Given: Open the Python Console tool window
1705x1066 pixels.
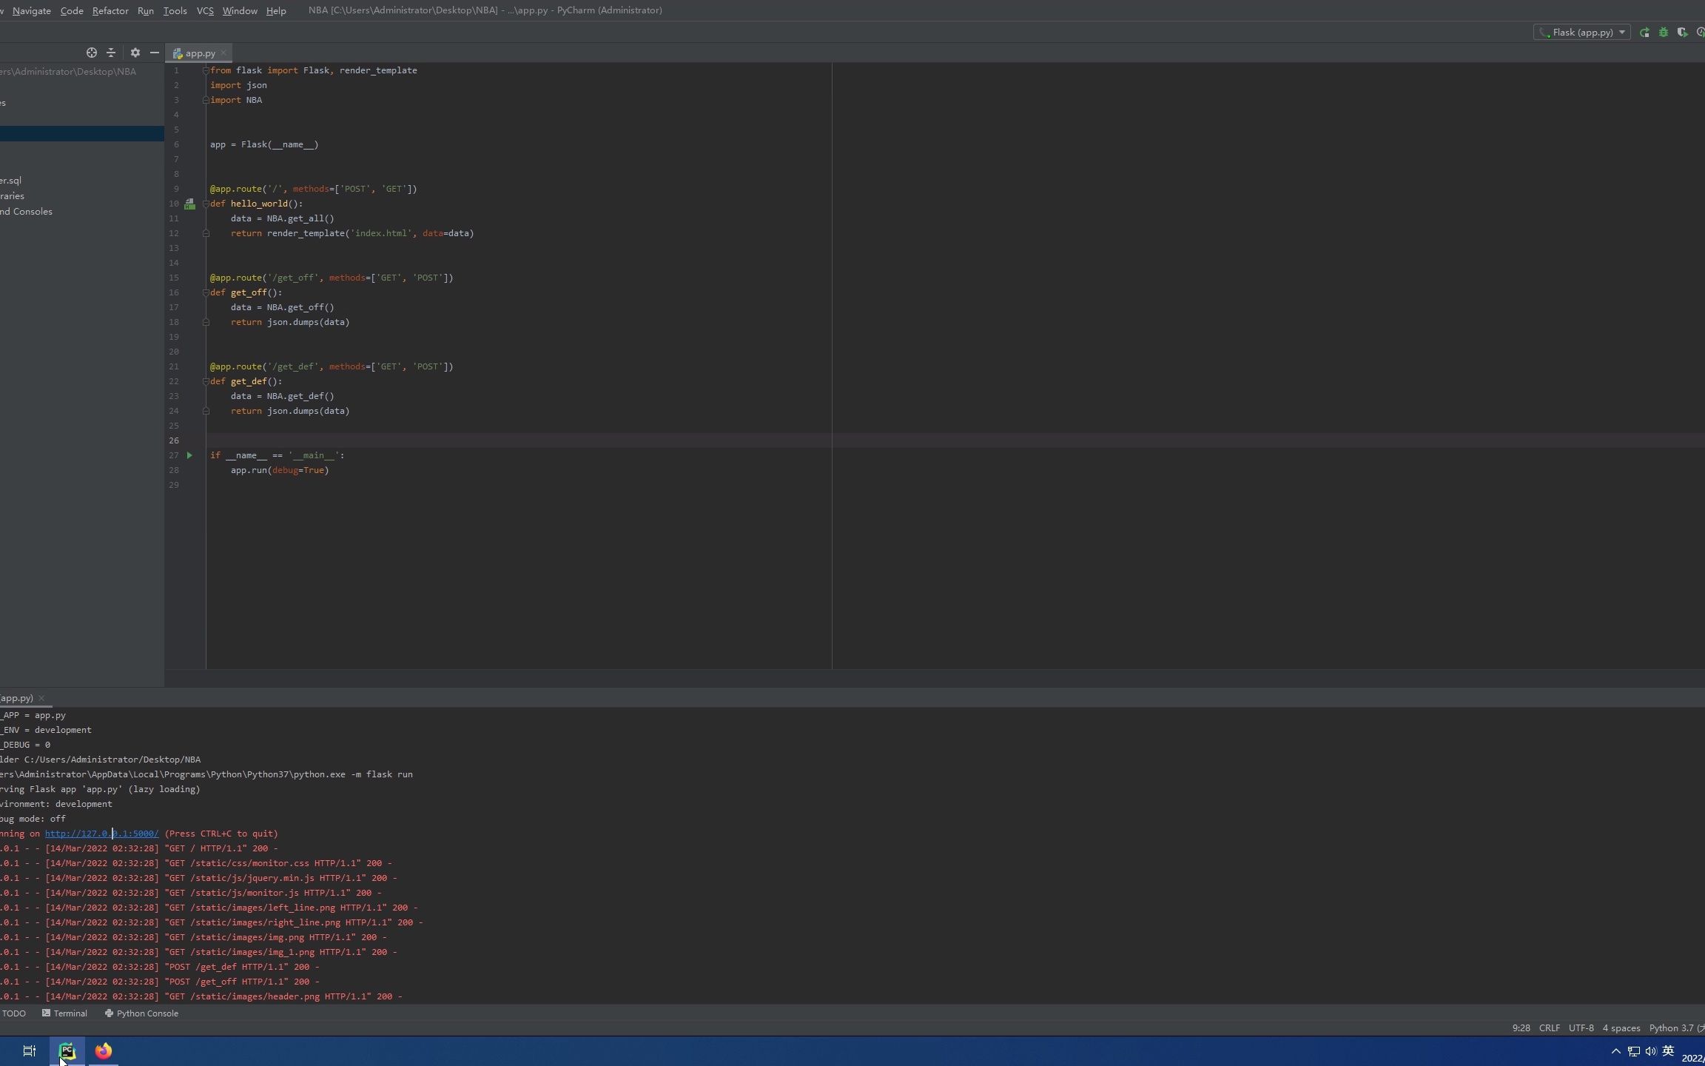Looking at the screenshot, I should [141, 1013].
